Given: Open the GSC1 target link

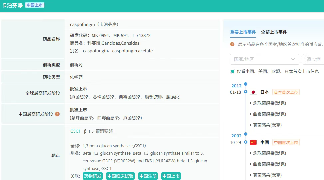Looking at the screenshot, I should (75, 131).
